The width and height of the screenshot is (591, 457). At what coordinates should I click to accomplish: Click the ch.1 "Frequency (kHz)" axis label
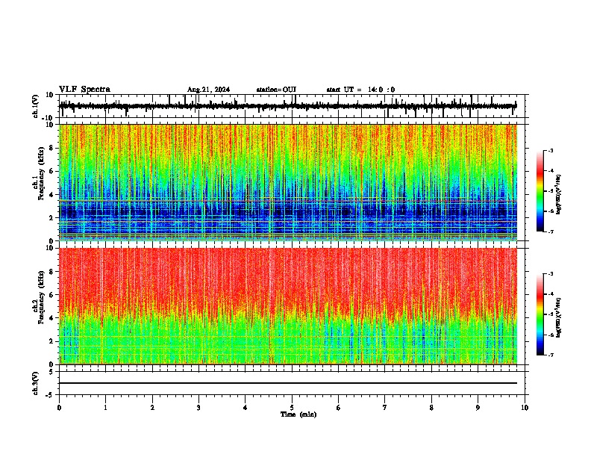pos(41,172)
